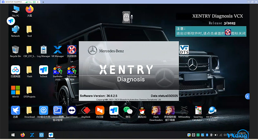258x140 pixels.
Task: Click the green screen-mode icon in tab
Action: (x=34, y=2)
